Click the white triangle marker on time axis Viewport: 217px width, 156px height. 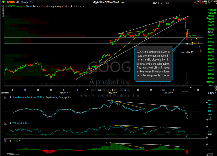click(x=191, y=87)
